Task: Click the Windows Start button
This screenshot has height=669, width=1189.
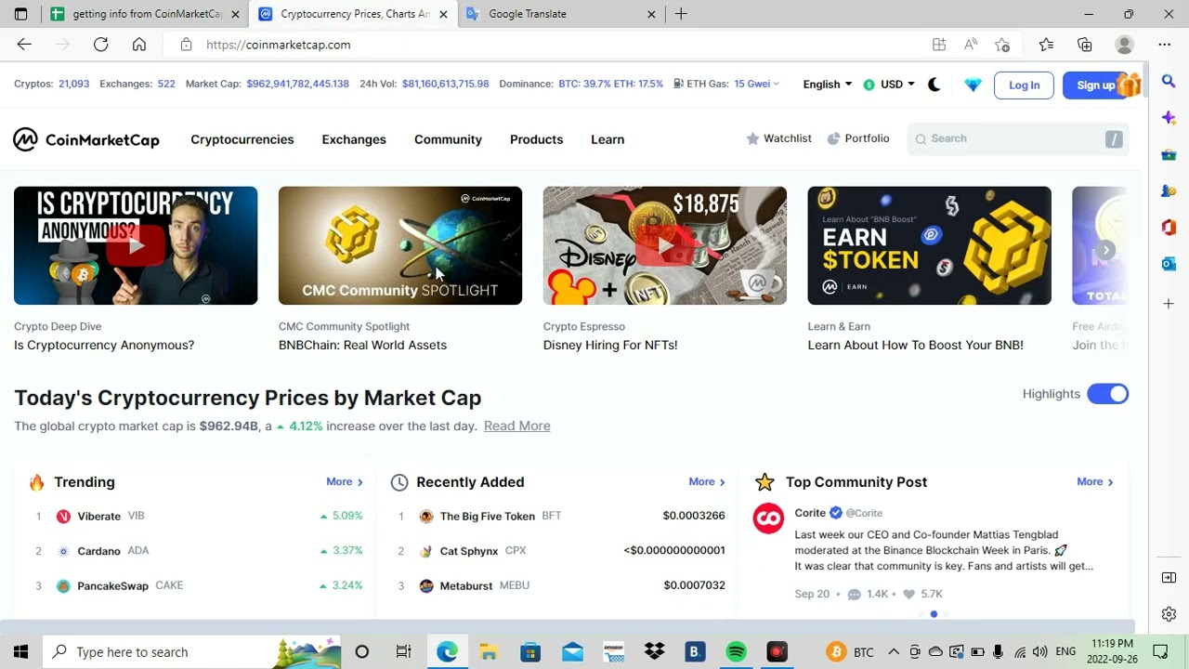Action: 20,651
